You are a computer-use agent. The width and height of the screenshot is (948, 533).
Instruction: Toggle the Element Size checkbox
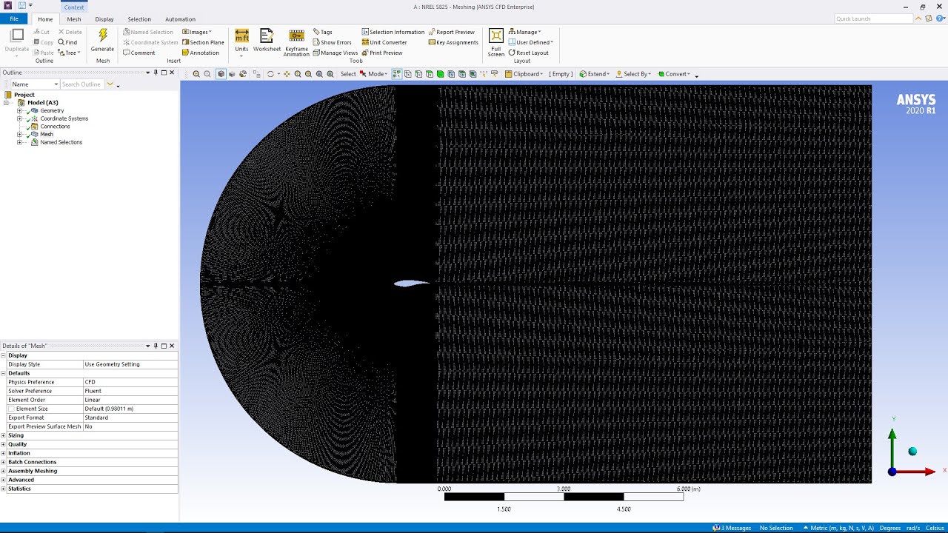pyautogui.click(x=11, y=409)
